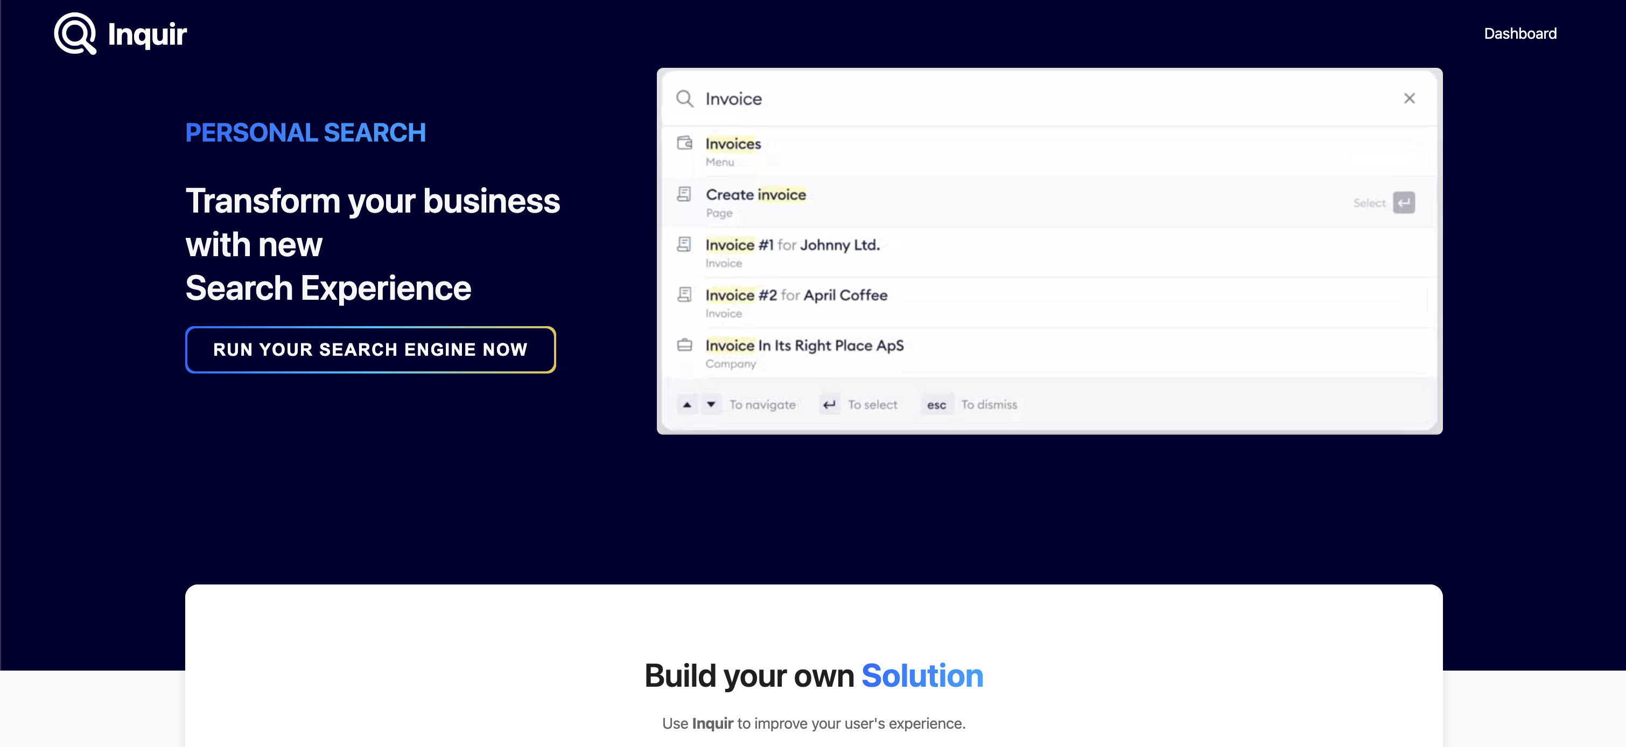Click the Inquir brand name link

point(147,34)
